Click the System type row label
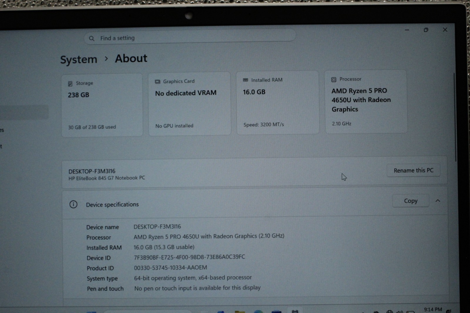 pos(102,278)
